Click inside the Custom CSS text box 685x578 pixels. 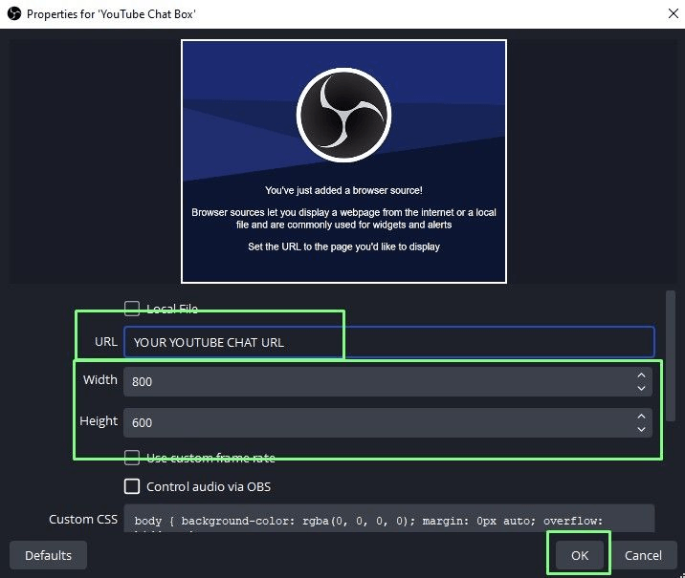pyautogui.click(x=389, y=519)
